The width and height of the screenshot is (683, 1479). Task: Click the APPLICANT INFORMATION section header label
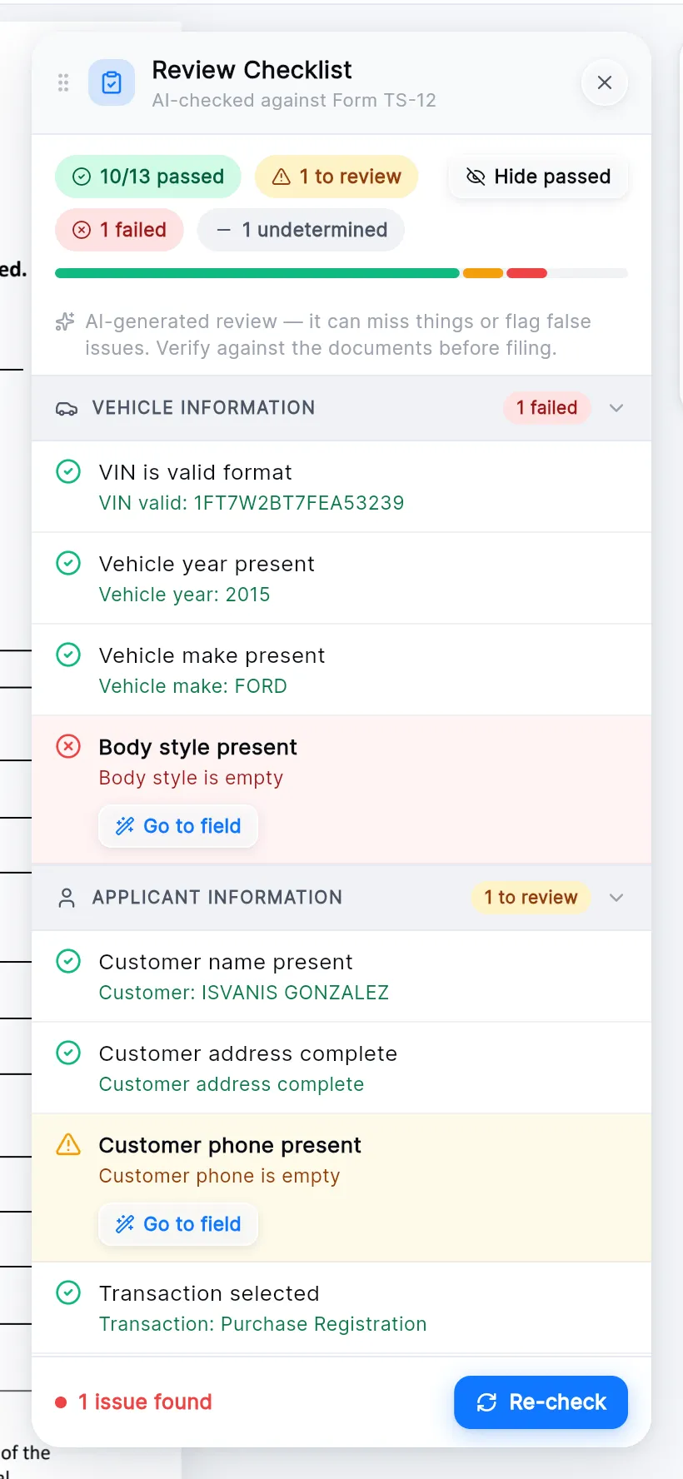[217, 898]
